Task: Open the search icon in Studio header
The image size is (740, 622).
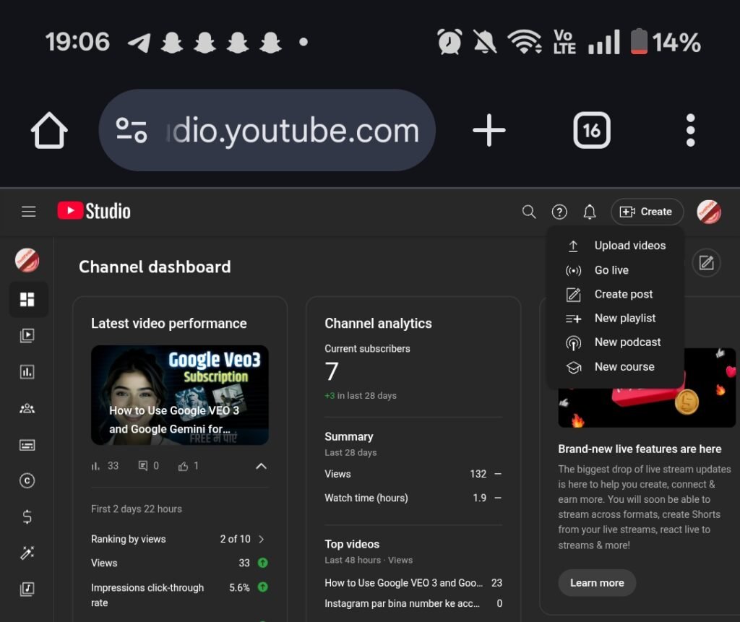Action: pyautogui.click(x=528, y=212)
